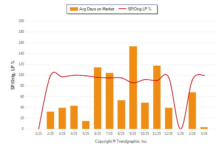Image resolution: width=224 pixels, height=150 pixels.
Task: Click the red SP/Orig LP line marker in legend
Action: click(122, 9)
